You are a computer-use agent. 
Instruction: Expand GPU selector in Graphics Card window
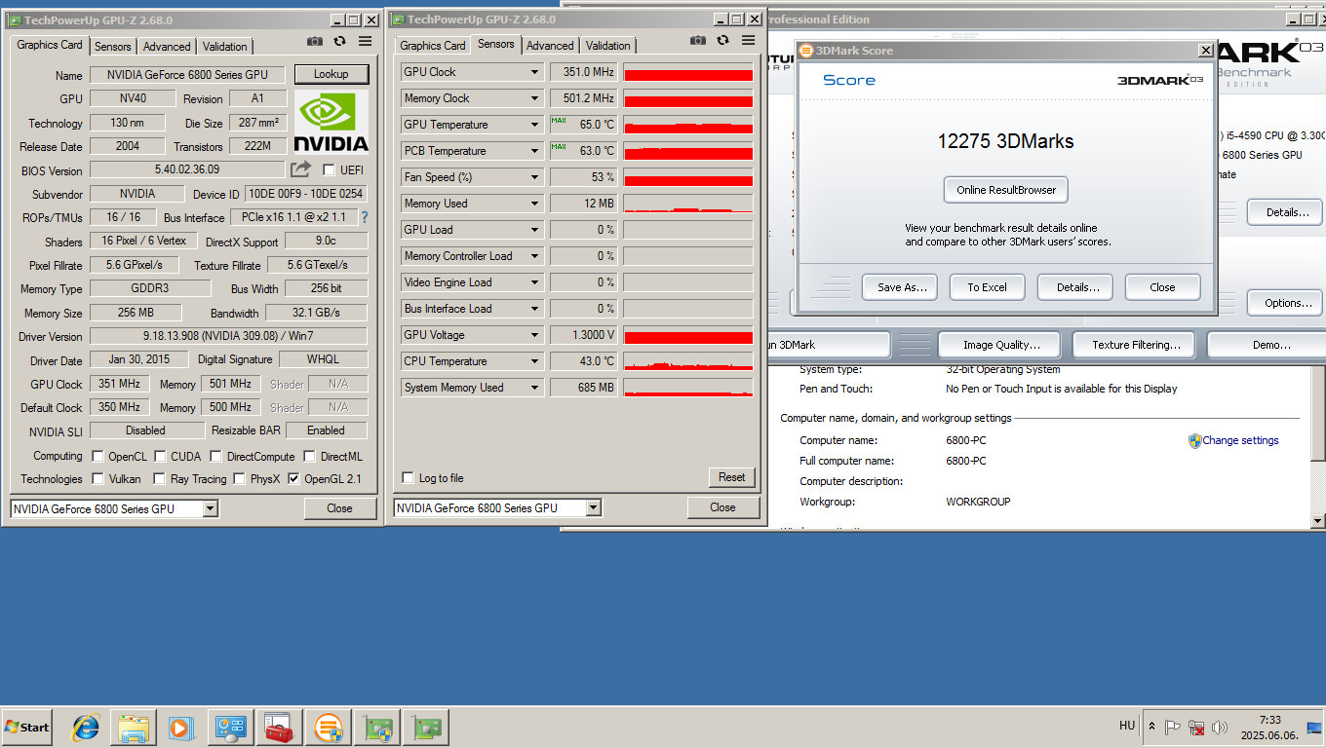pos(210,508)
